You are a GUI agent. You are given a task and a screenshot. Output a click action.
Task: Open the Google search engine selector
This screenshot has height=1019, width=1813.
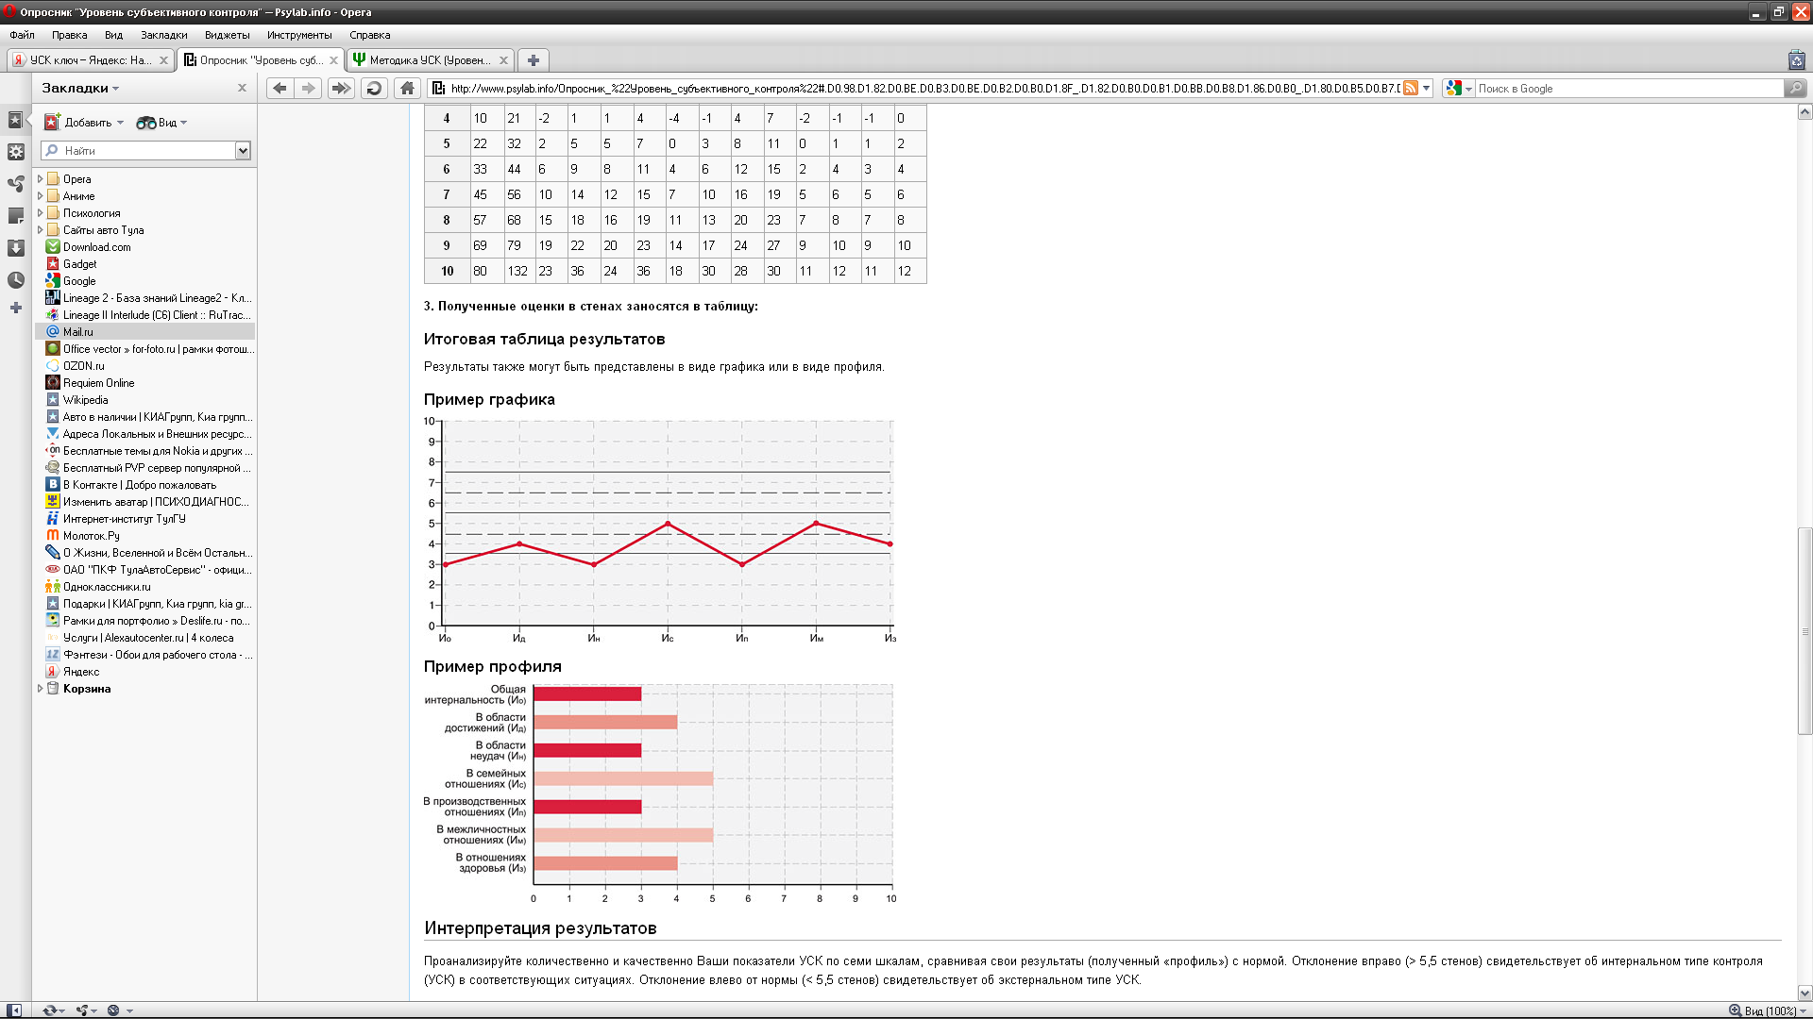tap(1459, 88)
